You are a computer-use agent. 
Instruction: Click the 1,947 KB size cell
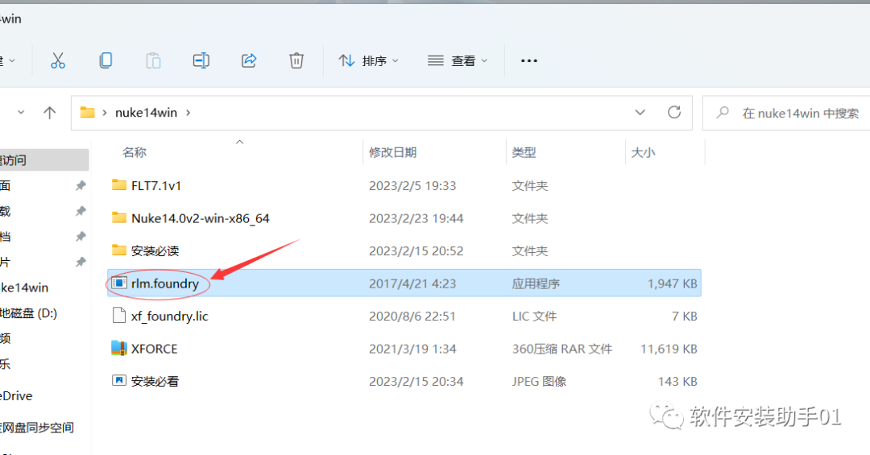tap(672, 283)
